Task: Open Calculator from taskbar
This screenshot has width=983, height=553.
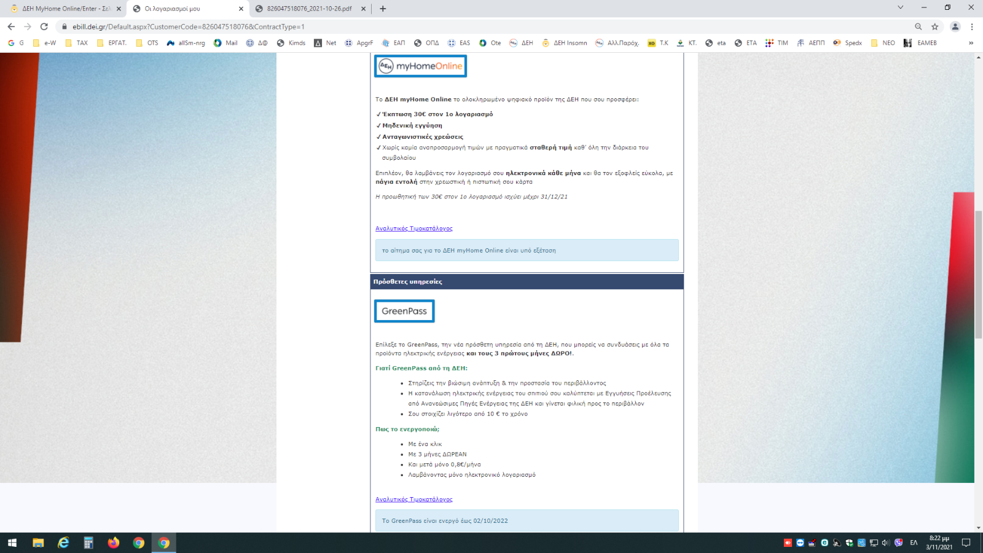Action: (88, 543)
